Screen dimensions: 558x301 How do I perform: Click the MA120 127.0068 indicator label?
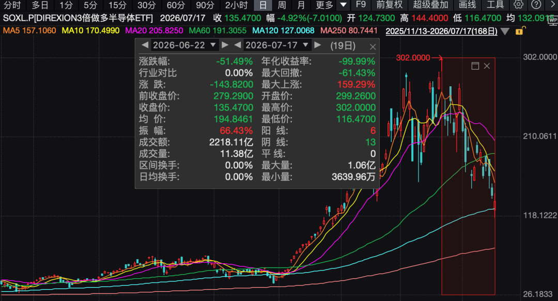283,30
